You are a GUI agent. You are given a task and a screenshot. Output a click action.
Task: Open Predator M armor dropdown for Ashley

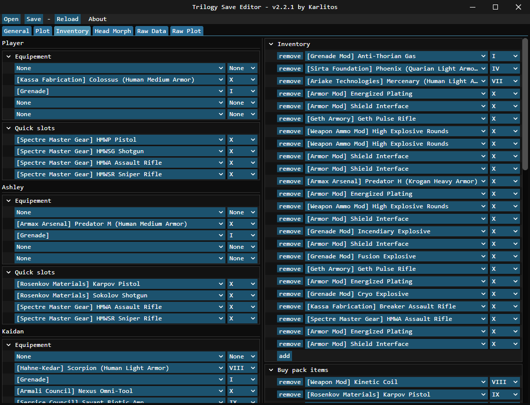coord(120,224)
